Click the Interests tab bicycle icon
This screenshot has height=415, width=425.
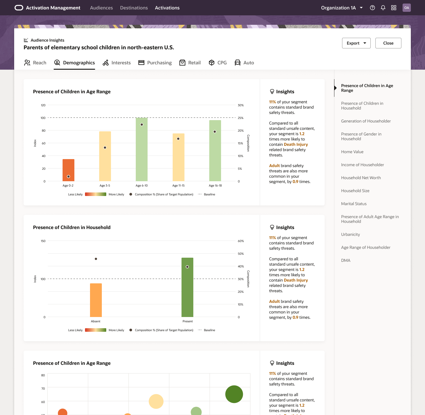click(x=106, y=63)
